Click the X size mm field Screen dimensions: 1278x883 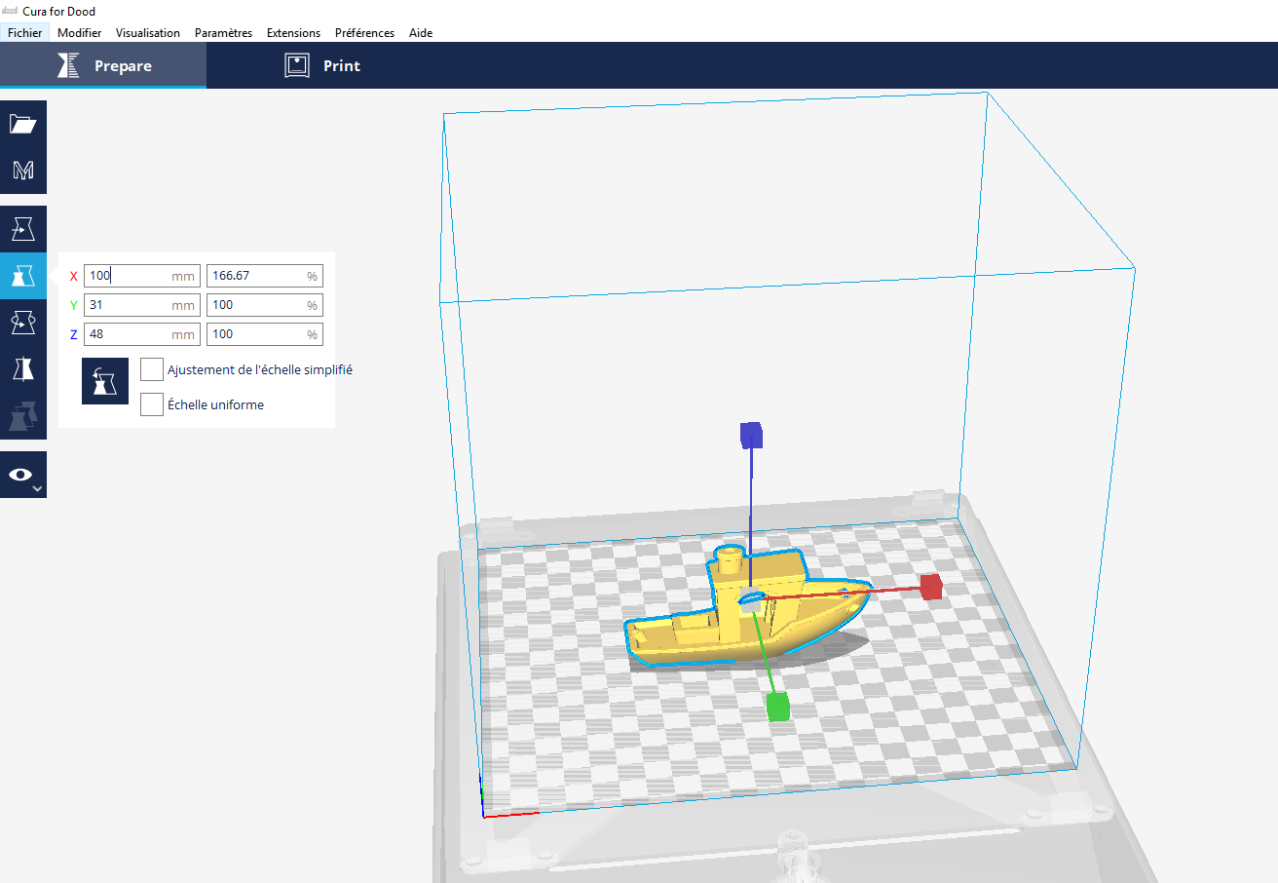(142, 276)
